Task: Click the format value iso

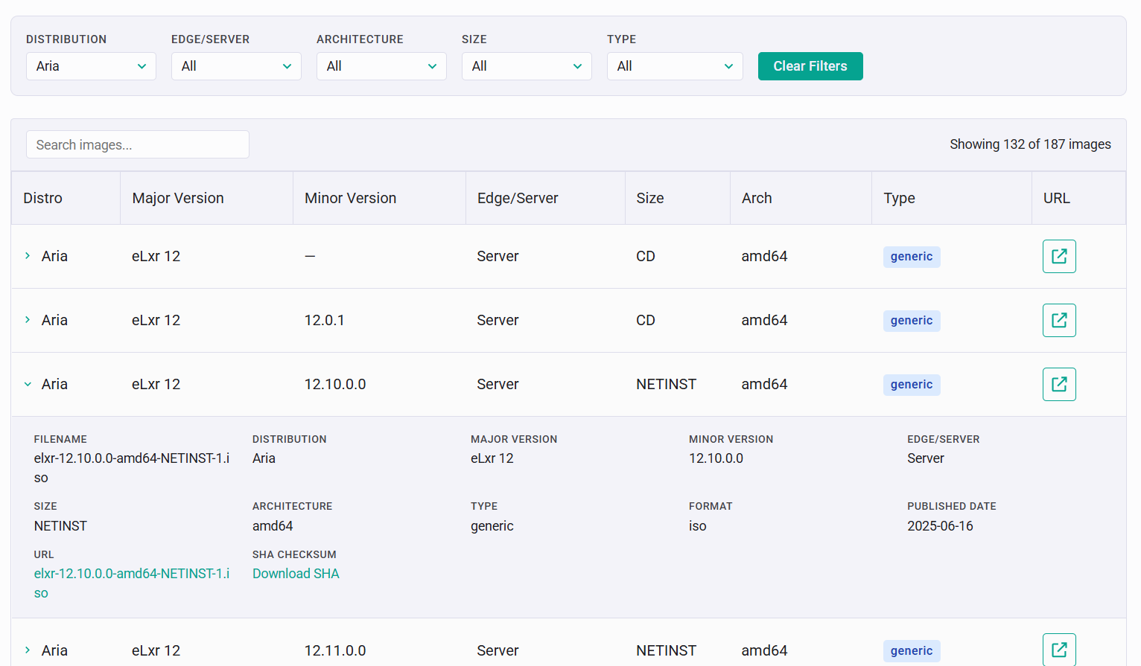Action: point(698,526)
